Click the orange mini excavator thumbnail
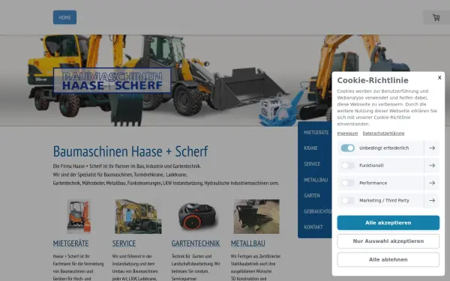This screenshot has height=281, width=450. click(79, 217)
